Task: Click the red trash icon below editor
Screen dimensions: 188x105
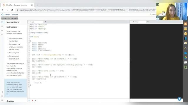Action: tap(32, 100)
